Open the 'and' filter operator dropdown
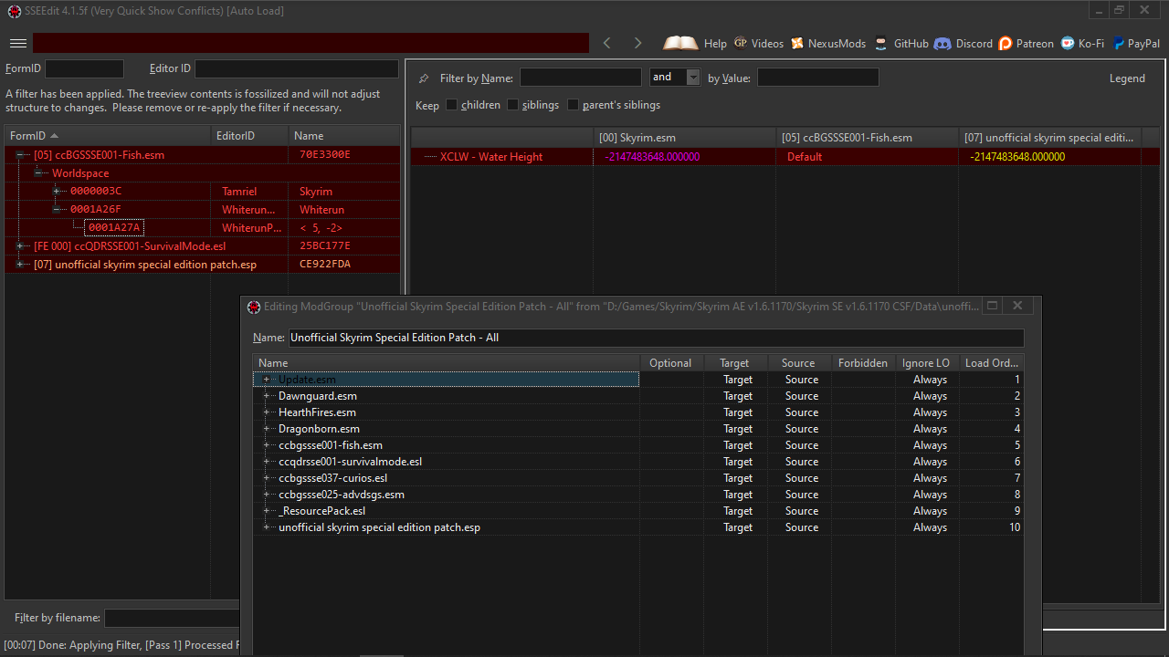The height and width of the screenshot is (657, 1169). [x=692, y=78]
